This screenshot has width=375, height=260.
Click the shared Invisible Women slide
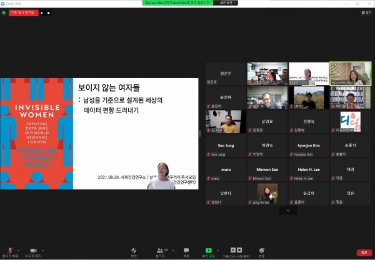tap(99, 133)
